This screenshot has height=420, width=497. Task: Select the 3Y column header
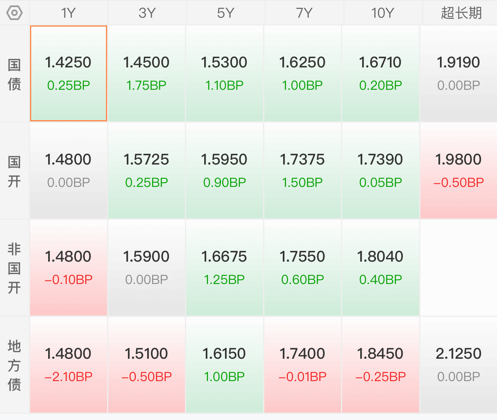click(147, 13)
